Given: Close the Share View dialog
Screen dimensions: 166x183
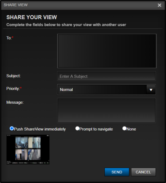Looking at the screenshot, I should point(160,5).
